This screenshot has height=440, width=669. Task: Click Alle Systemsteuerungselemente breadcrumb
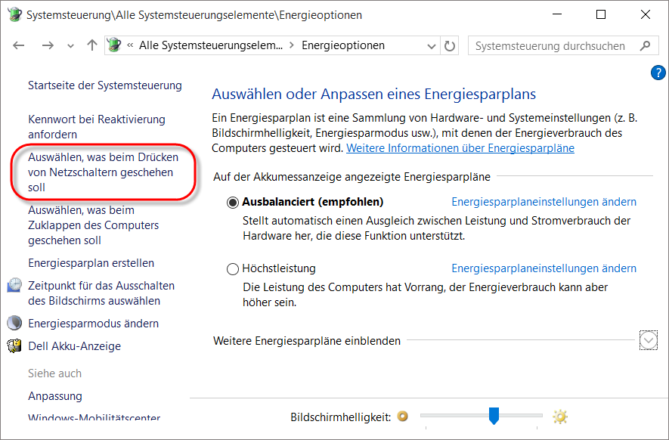click(x=211, y=45)
